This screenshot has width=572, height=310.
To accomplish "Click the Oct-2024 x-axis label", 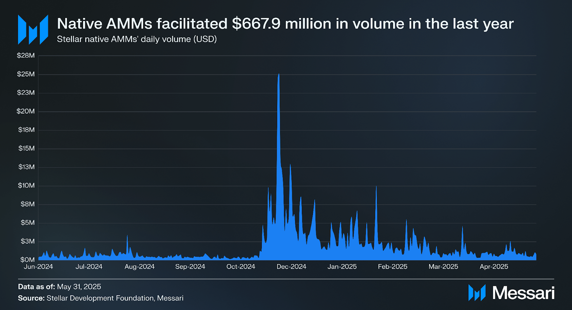I will coord(241,267).
